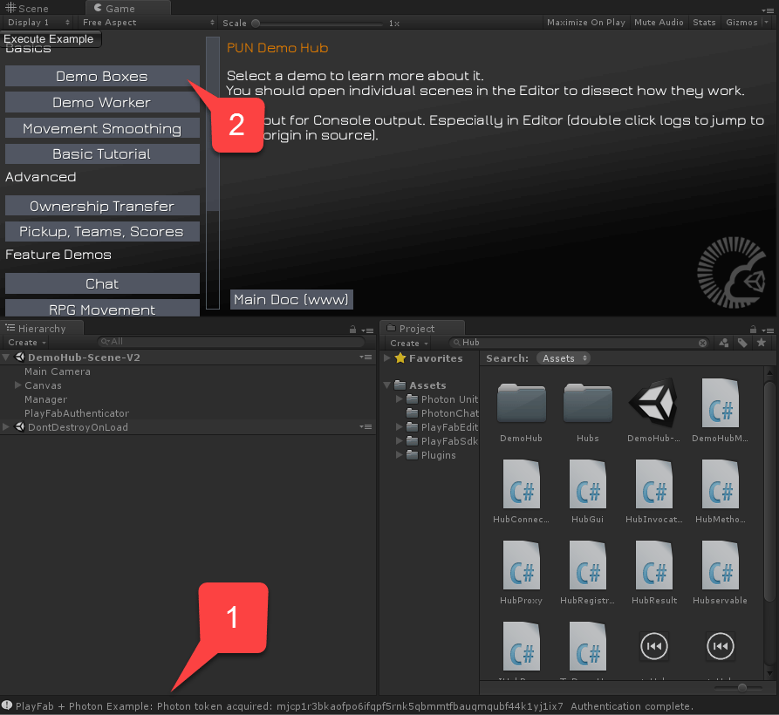Select the Ownership Transfer demo

tap(102, 206)
